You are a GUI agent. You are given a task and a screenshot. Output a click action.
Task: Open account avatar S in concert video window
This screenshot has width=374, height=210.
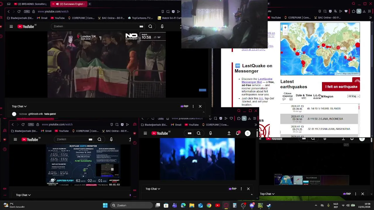click(x=247, y=133)
